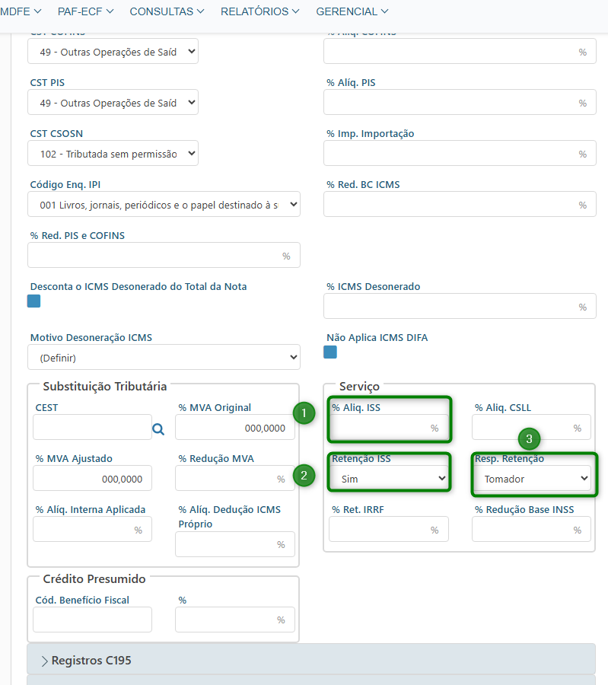Image resolution: width=608 pixels, height=685 pixels.
Task: Focus the % MVA Original field
Action: tap(234, 428)
